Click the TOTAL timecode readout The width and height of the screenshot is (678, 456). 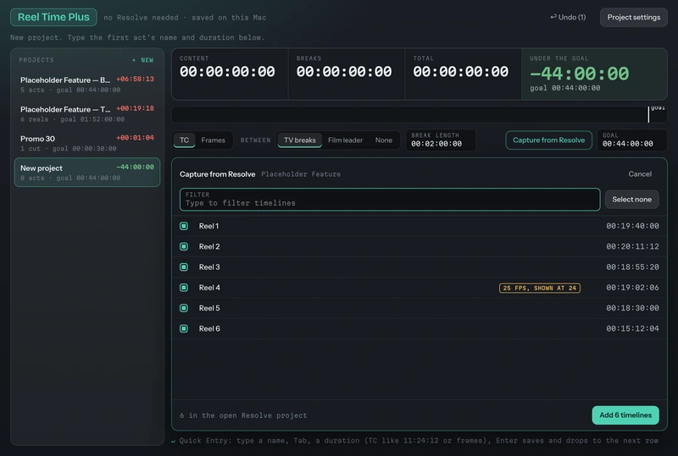tap(460, 72)
